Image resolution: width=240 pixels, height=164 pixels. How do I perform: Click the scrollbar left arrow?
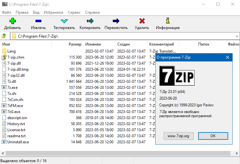tap(3, 153)
